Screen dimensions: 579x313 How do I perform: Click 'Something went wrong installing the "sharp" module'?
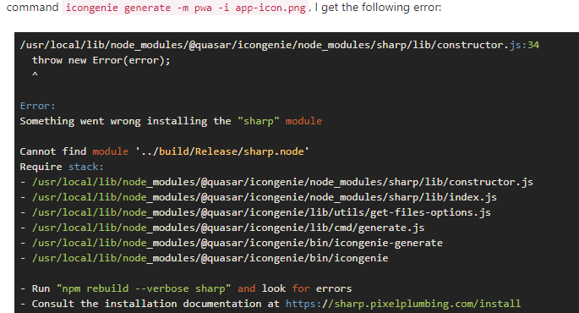171,121
